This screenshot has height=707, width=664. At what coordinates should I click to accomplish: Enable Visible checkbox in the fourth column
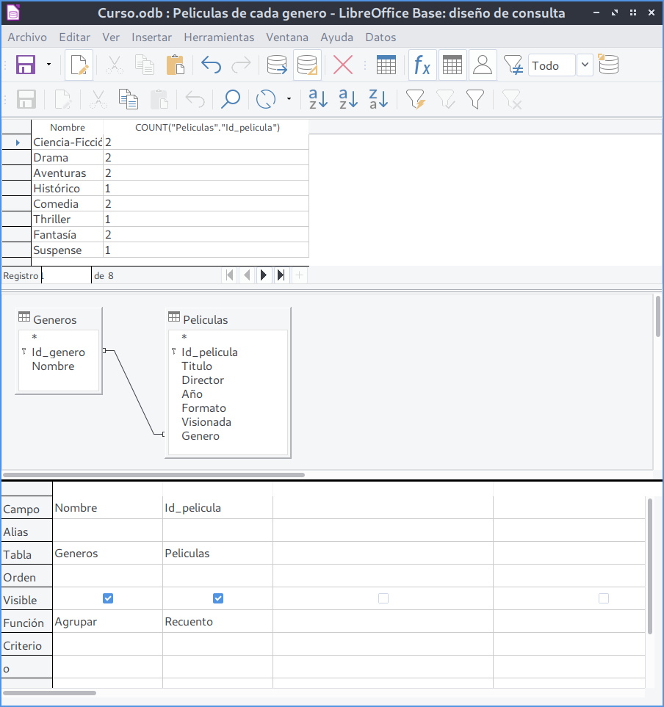click(604, 598)
